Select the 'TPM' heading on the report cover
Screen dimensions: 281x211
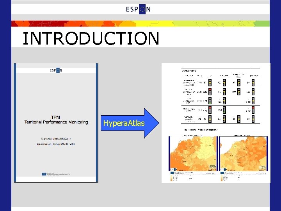click(x=55, y=117)
